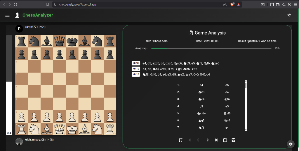Image resolution: width=299 pixels, height=151 pixels.
Task: Select move 4 black e5
Action: click(x=227, y=106)
